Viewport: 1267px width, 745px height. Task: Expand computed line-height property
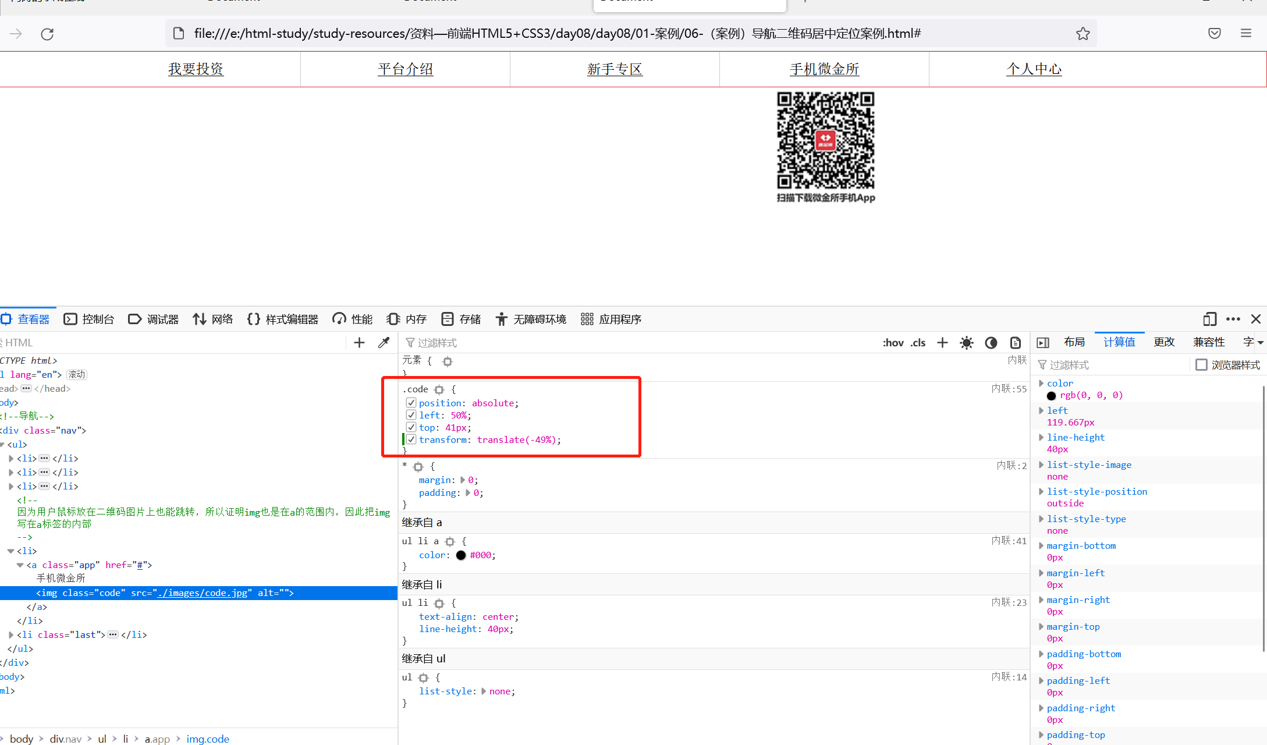1041,438
